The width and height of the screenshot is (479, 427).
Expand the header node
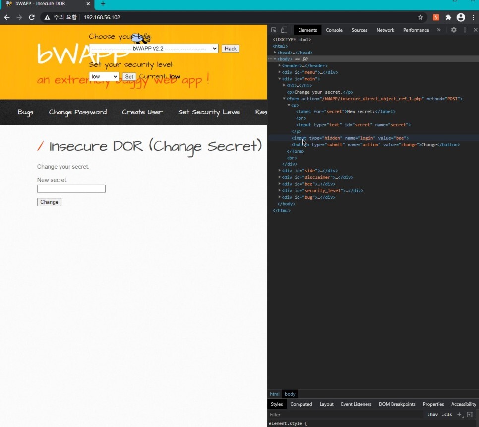click(280, 65)
